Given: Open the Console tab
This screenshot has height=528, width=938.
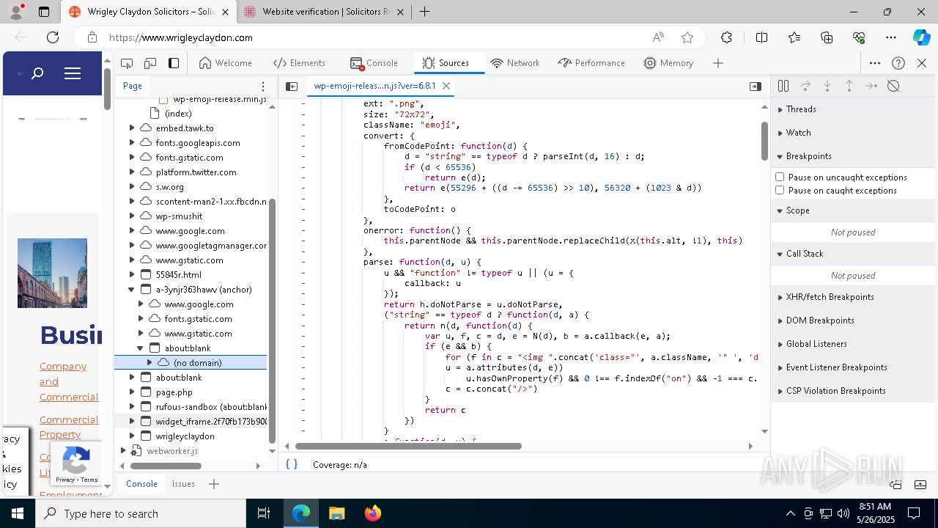Looking at the screenshot, I should coord(374,63).
